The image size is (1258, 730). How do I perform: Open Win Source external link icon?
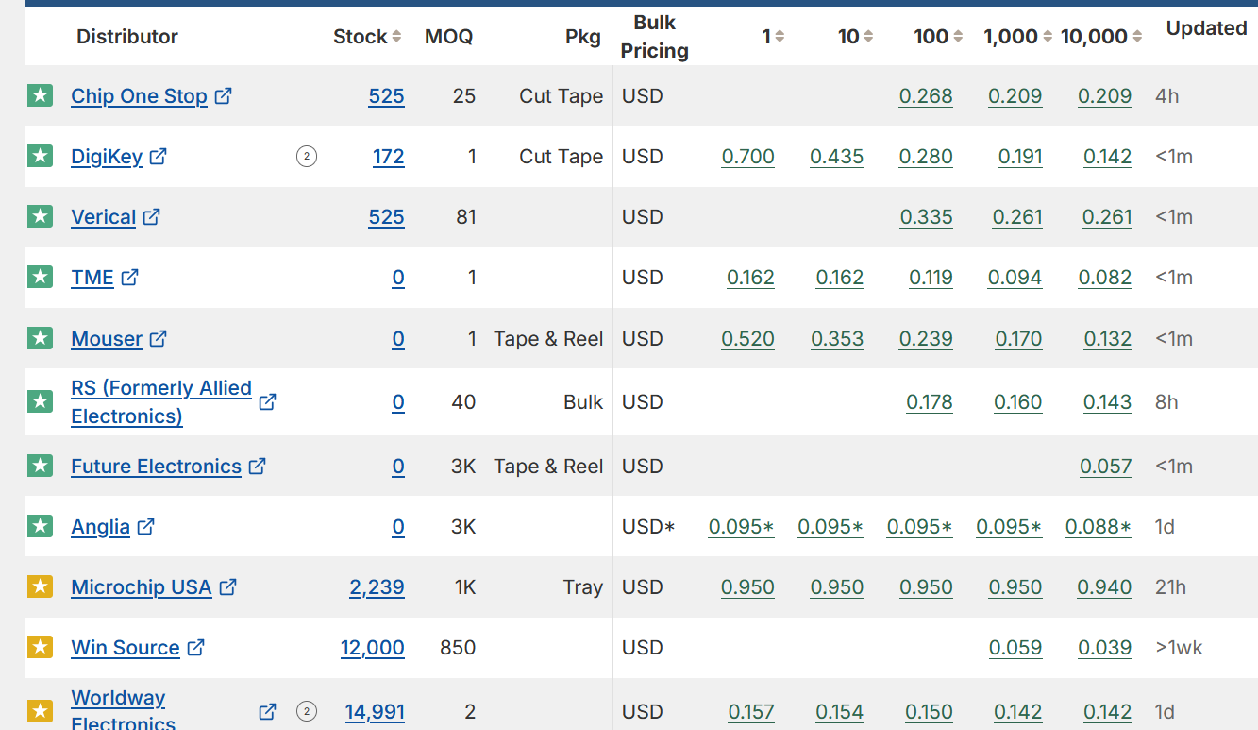(x=196, y=647)
